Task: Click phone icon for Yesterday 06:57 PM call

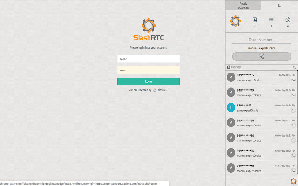Action: tap(293, 126)
